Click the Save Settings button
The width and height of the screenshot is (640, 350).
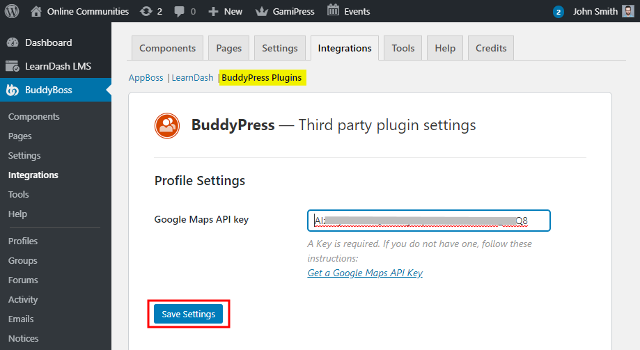tap(188, 315)
